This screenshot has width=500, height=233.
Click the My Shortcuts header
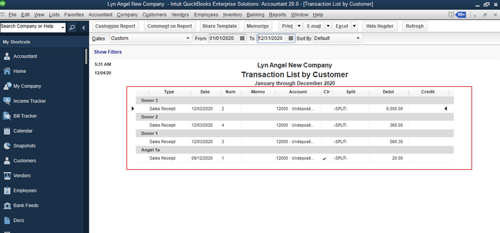(x=16, y=42)
